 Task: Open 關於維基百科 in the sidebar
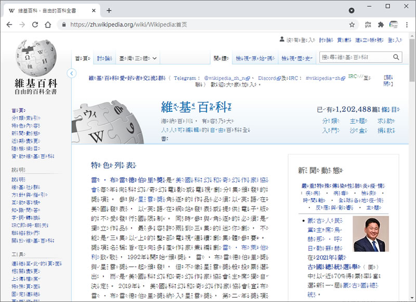(x=33, y=241)
